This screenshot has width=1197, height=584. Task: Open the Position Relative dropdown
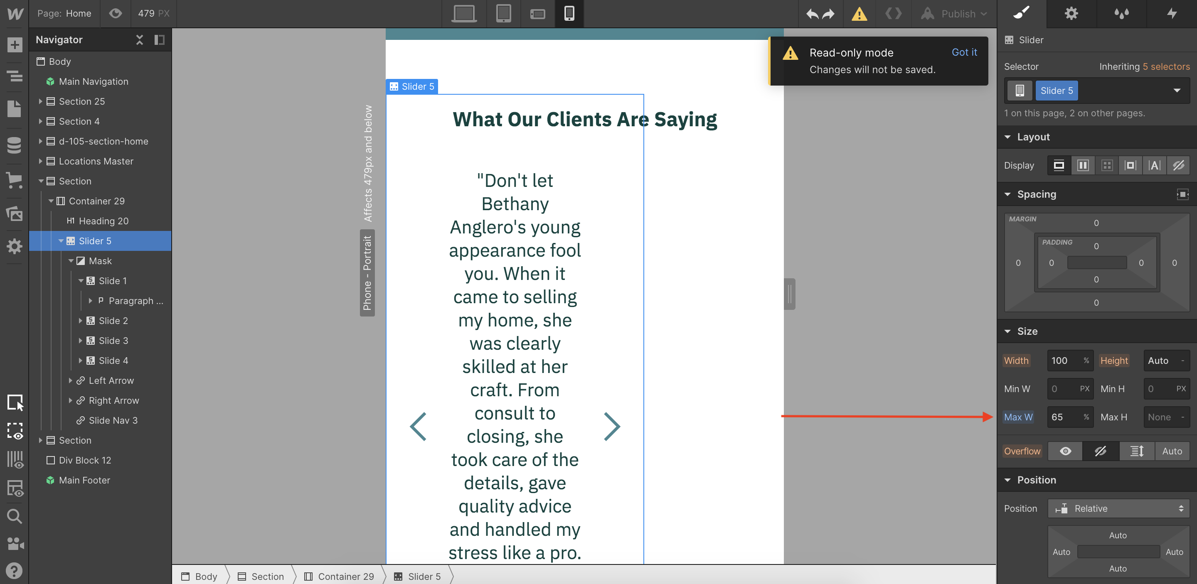pyautogui.click(x=1118, y=508)
